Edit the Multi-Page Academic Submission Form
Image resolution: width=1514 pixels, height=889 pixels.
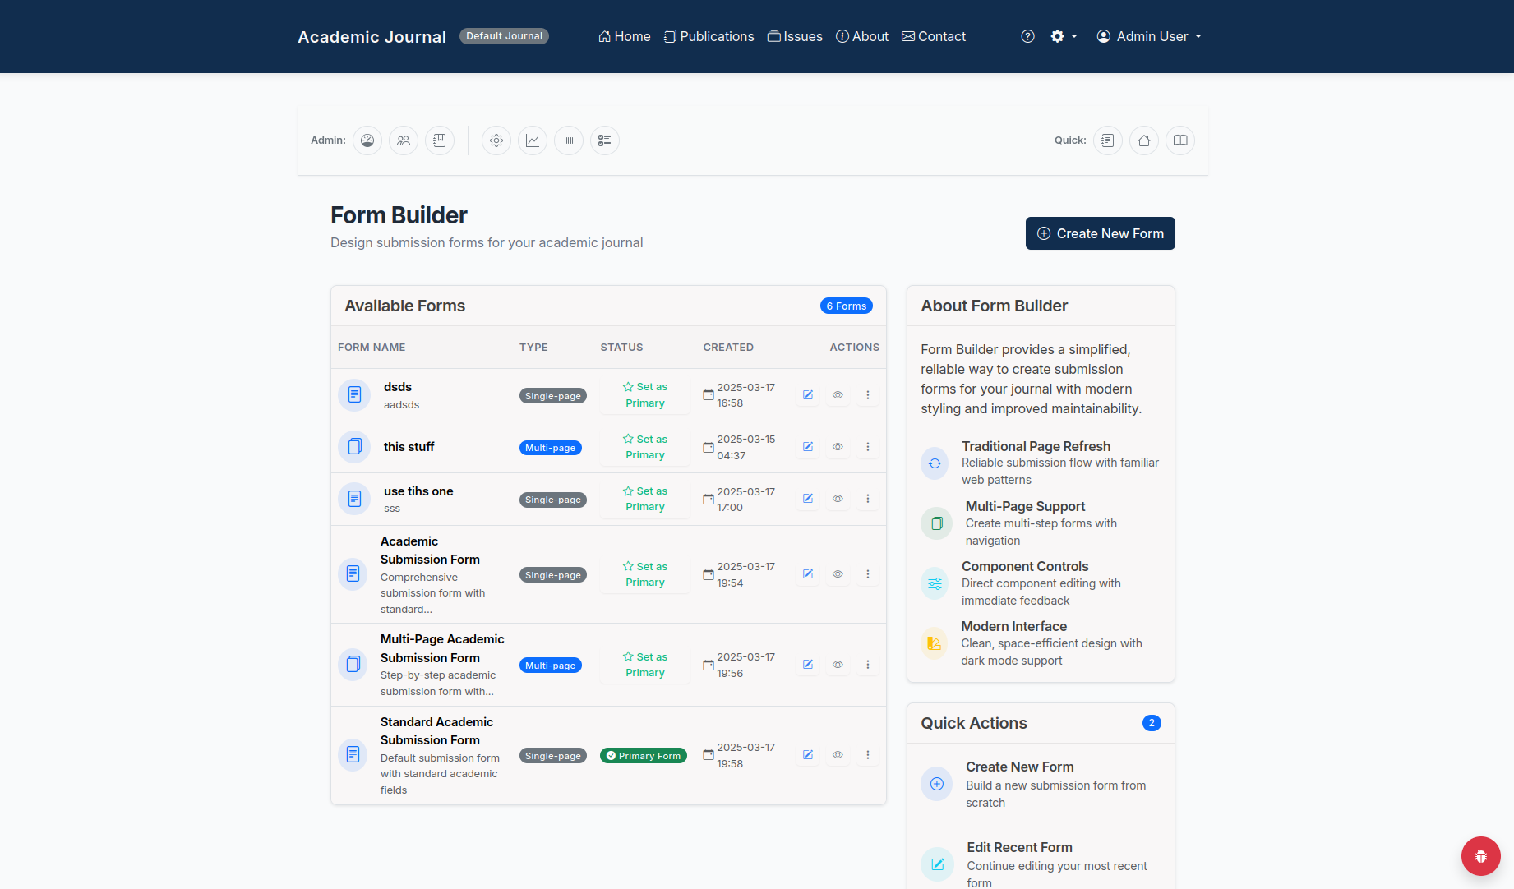(x=808, y=665)
